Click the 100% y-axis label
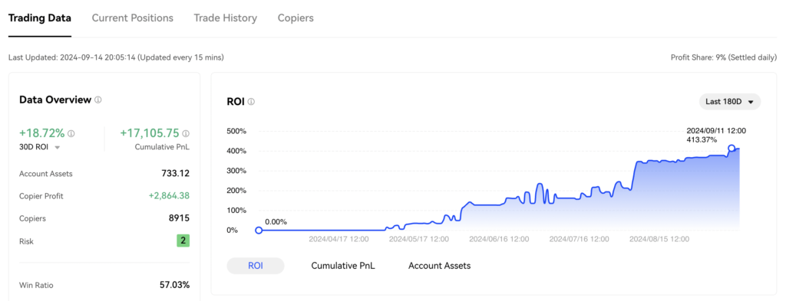Screen dimensions: 786x301 tap(236, 211)
